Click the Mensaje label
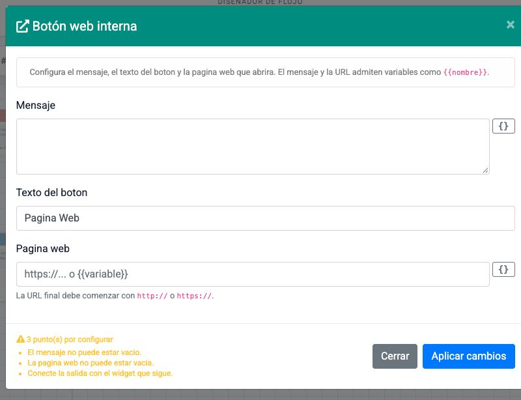The image size is (521, 400). pyautogui.click(x=36, y=106)
